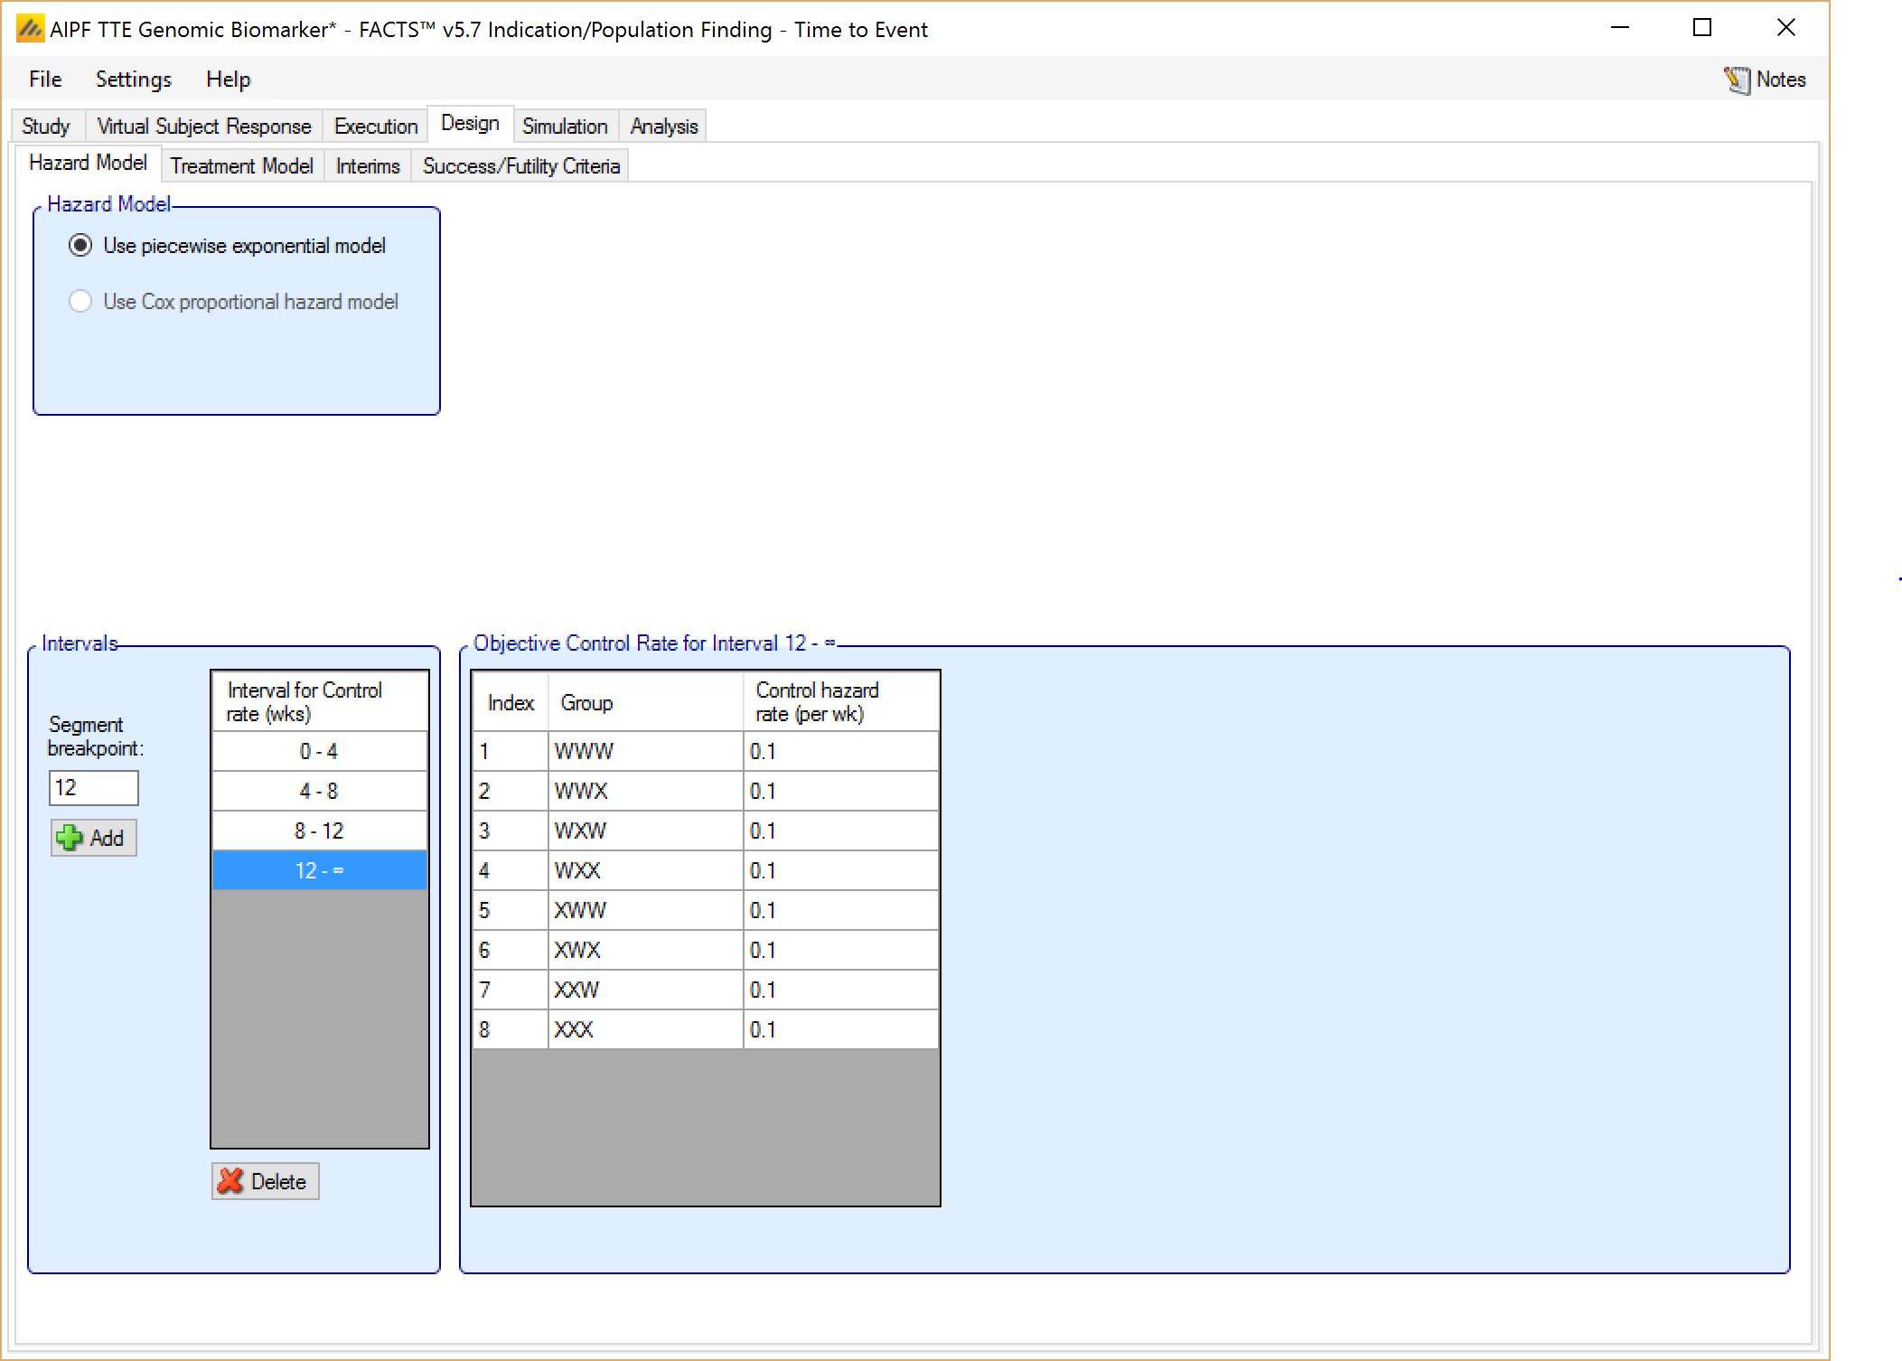Image resolution: width=1902 pixels, height=1361 pixels.
Task: Open the File menu
Action: coord(45,80)
